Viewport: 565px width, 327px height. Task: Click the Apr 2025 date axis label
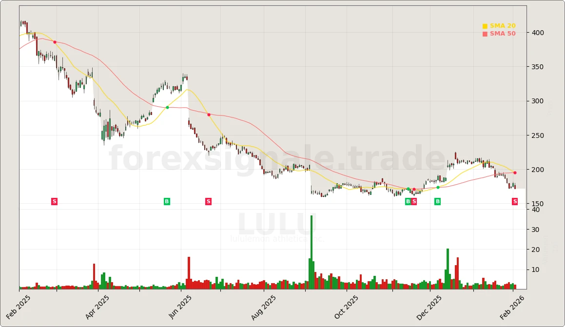point(97,308)
